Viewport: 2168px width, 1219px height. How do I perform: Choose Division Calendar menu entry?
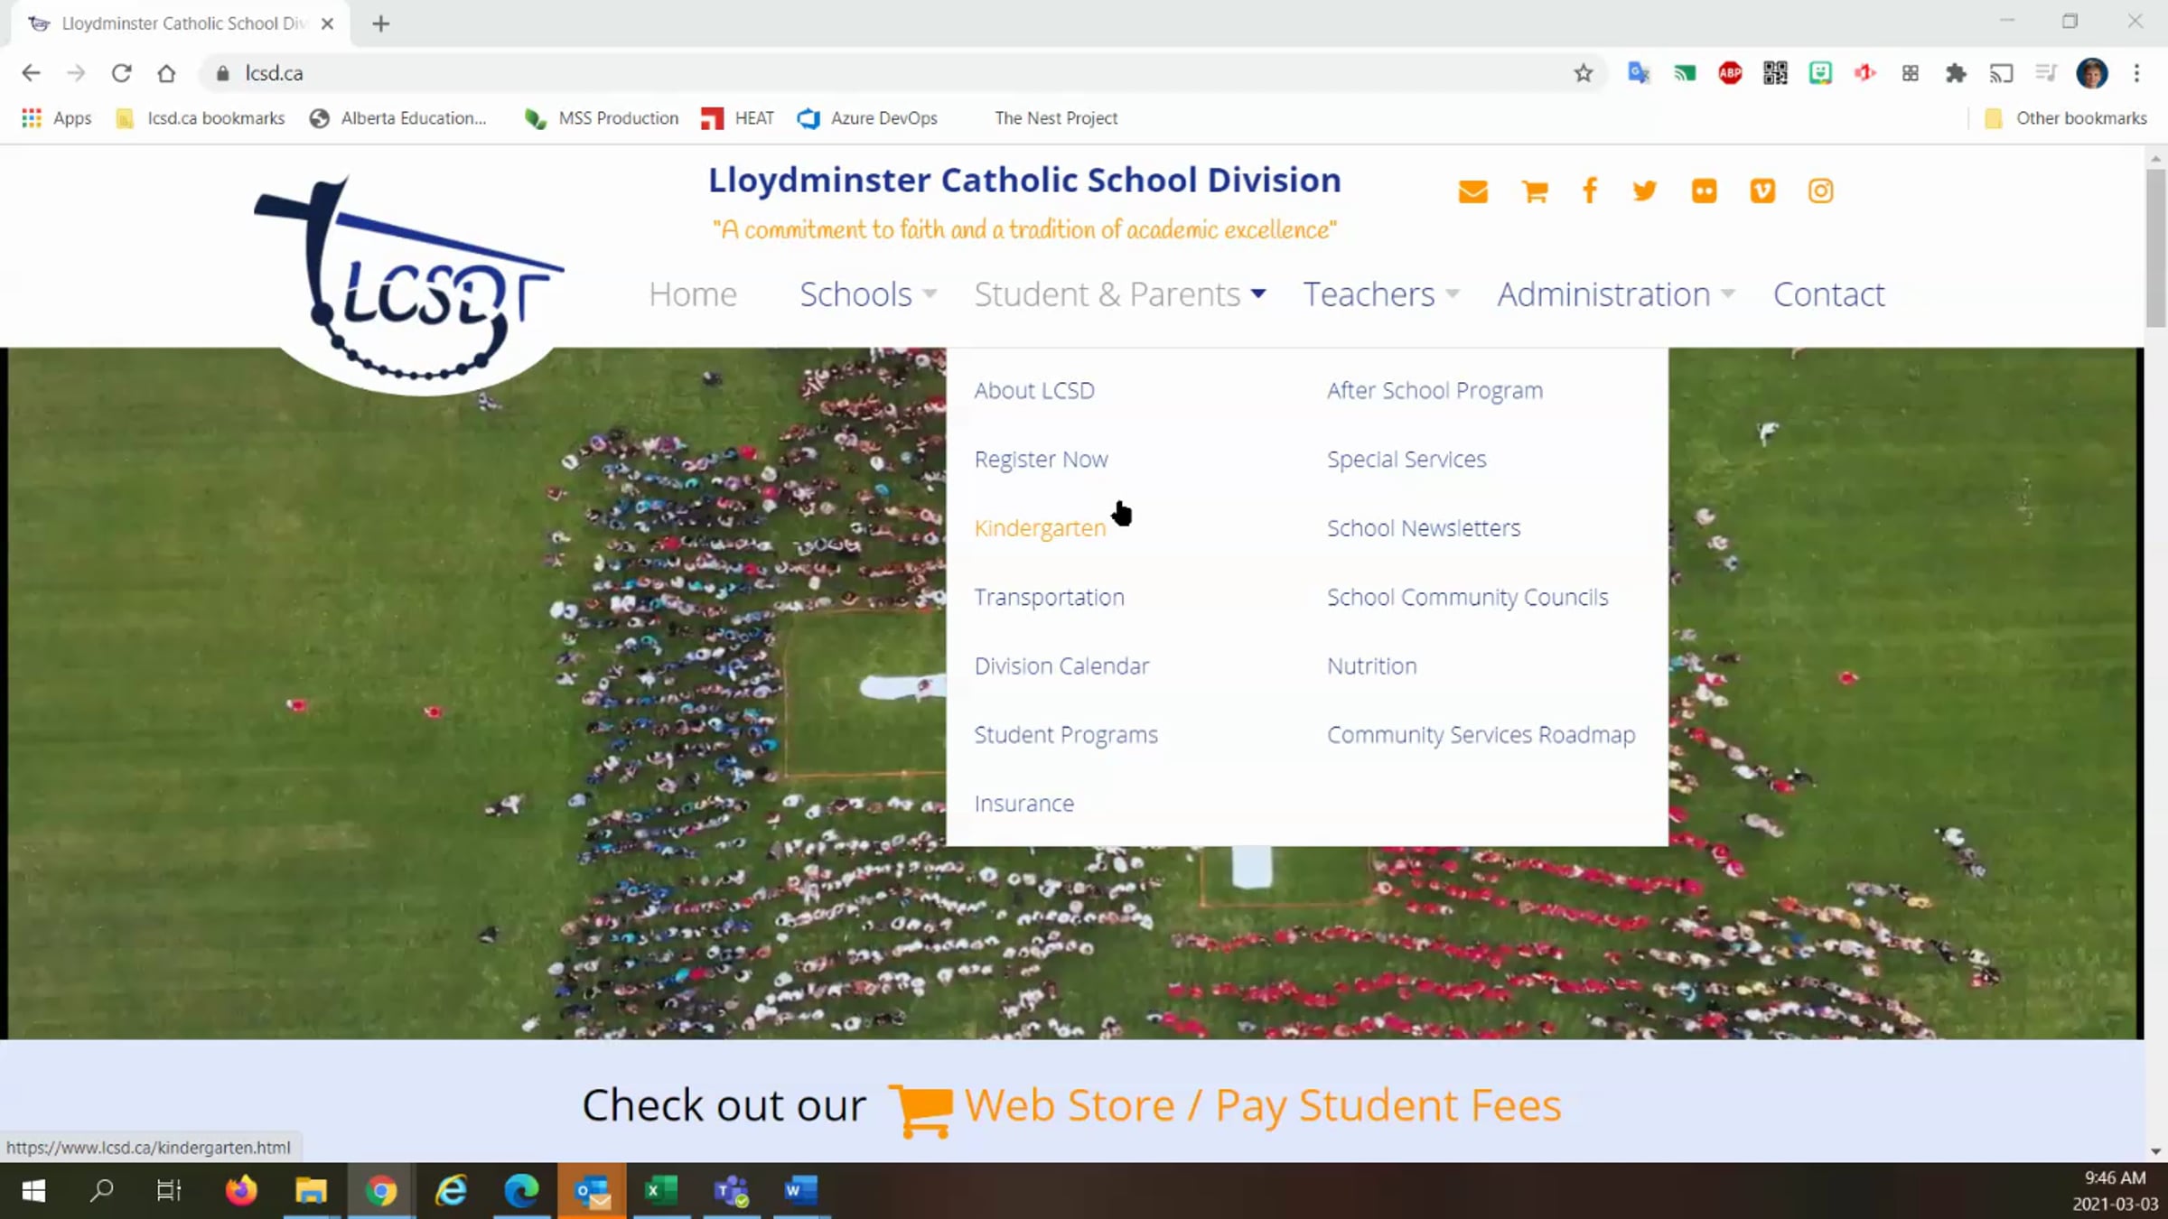(x=1061, y=666)
